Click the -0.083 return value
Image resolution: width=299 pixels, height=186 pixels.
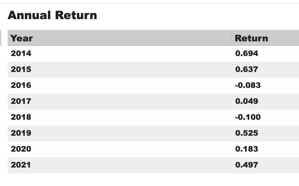(x=248, y=85)
